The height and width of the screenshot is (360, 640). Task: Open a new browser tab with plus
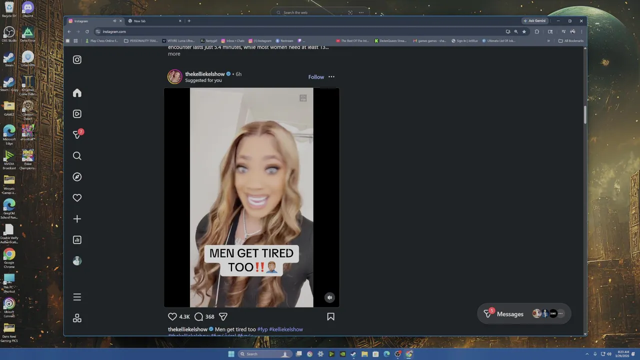click(189, 21)
